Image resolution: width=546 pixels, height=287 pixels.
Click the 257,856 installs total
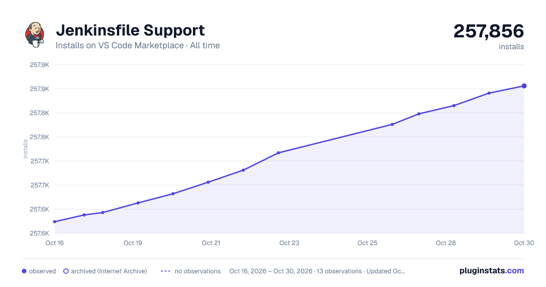pos(489,31)
